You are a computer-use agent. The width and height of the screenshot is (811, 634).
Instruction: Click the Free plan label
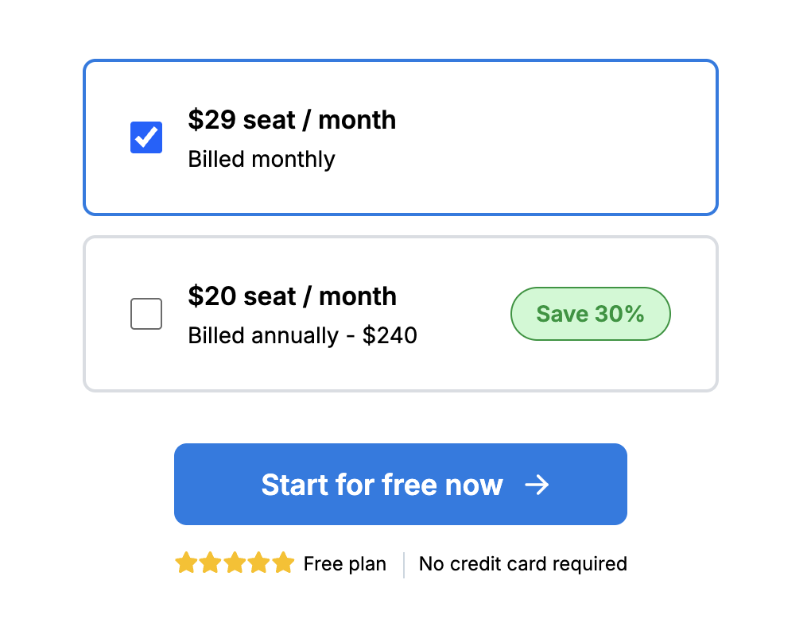344,563
